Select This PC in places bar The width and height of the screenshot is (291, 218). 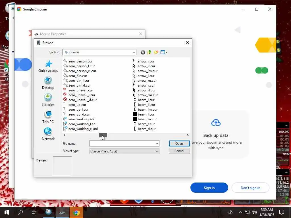click(48, 117)
